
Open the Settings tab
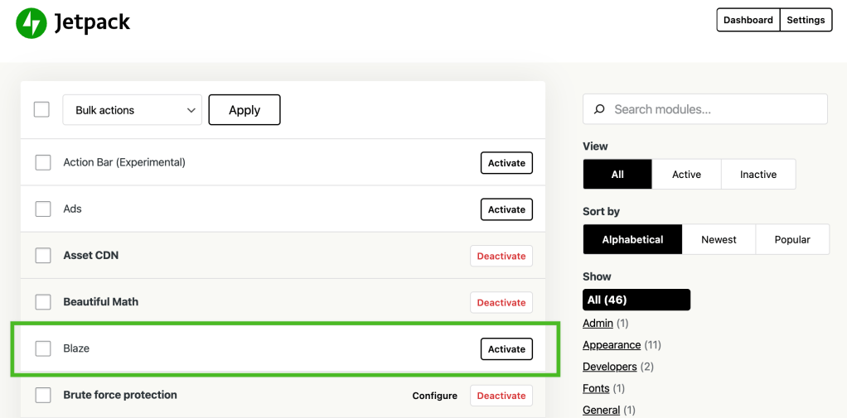click(x=806, y=20)
